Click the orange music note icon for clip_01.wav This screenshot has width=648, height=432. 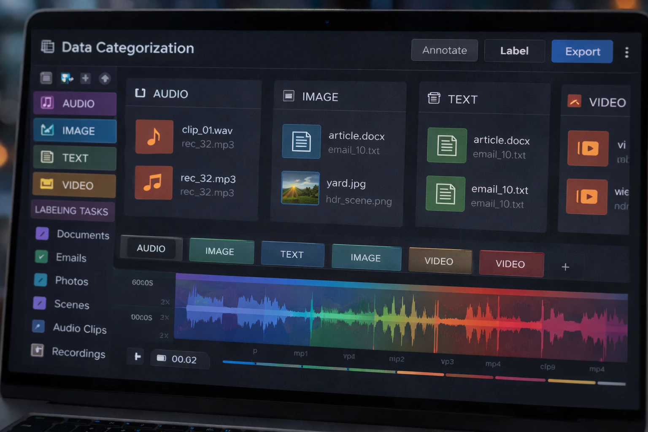click(154, 137)
